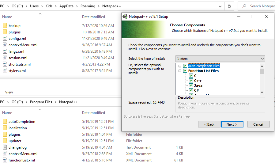Screen dimensions: 275x163
Task: Click the functionList.xml file icon
Action: [5, 160]
